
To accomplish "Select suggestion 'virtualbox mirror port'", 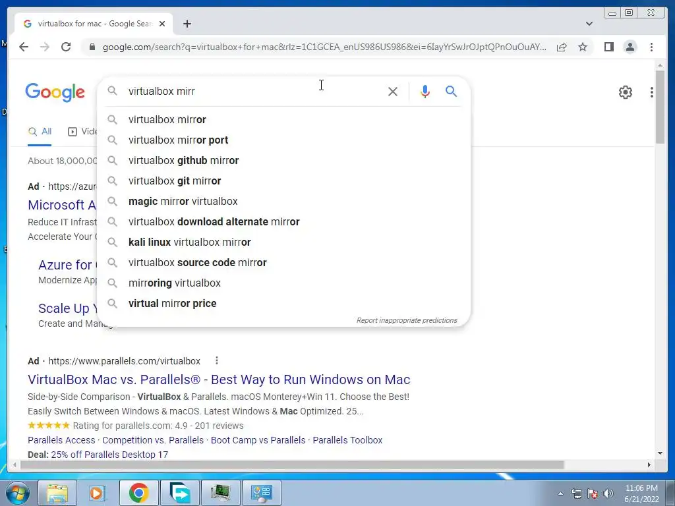I will coord(283,140).
